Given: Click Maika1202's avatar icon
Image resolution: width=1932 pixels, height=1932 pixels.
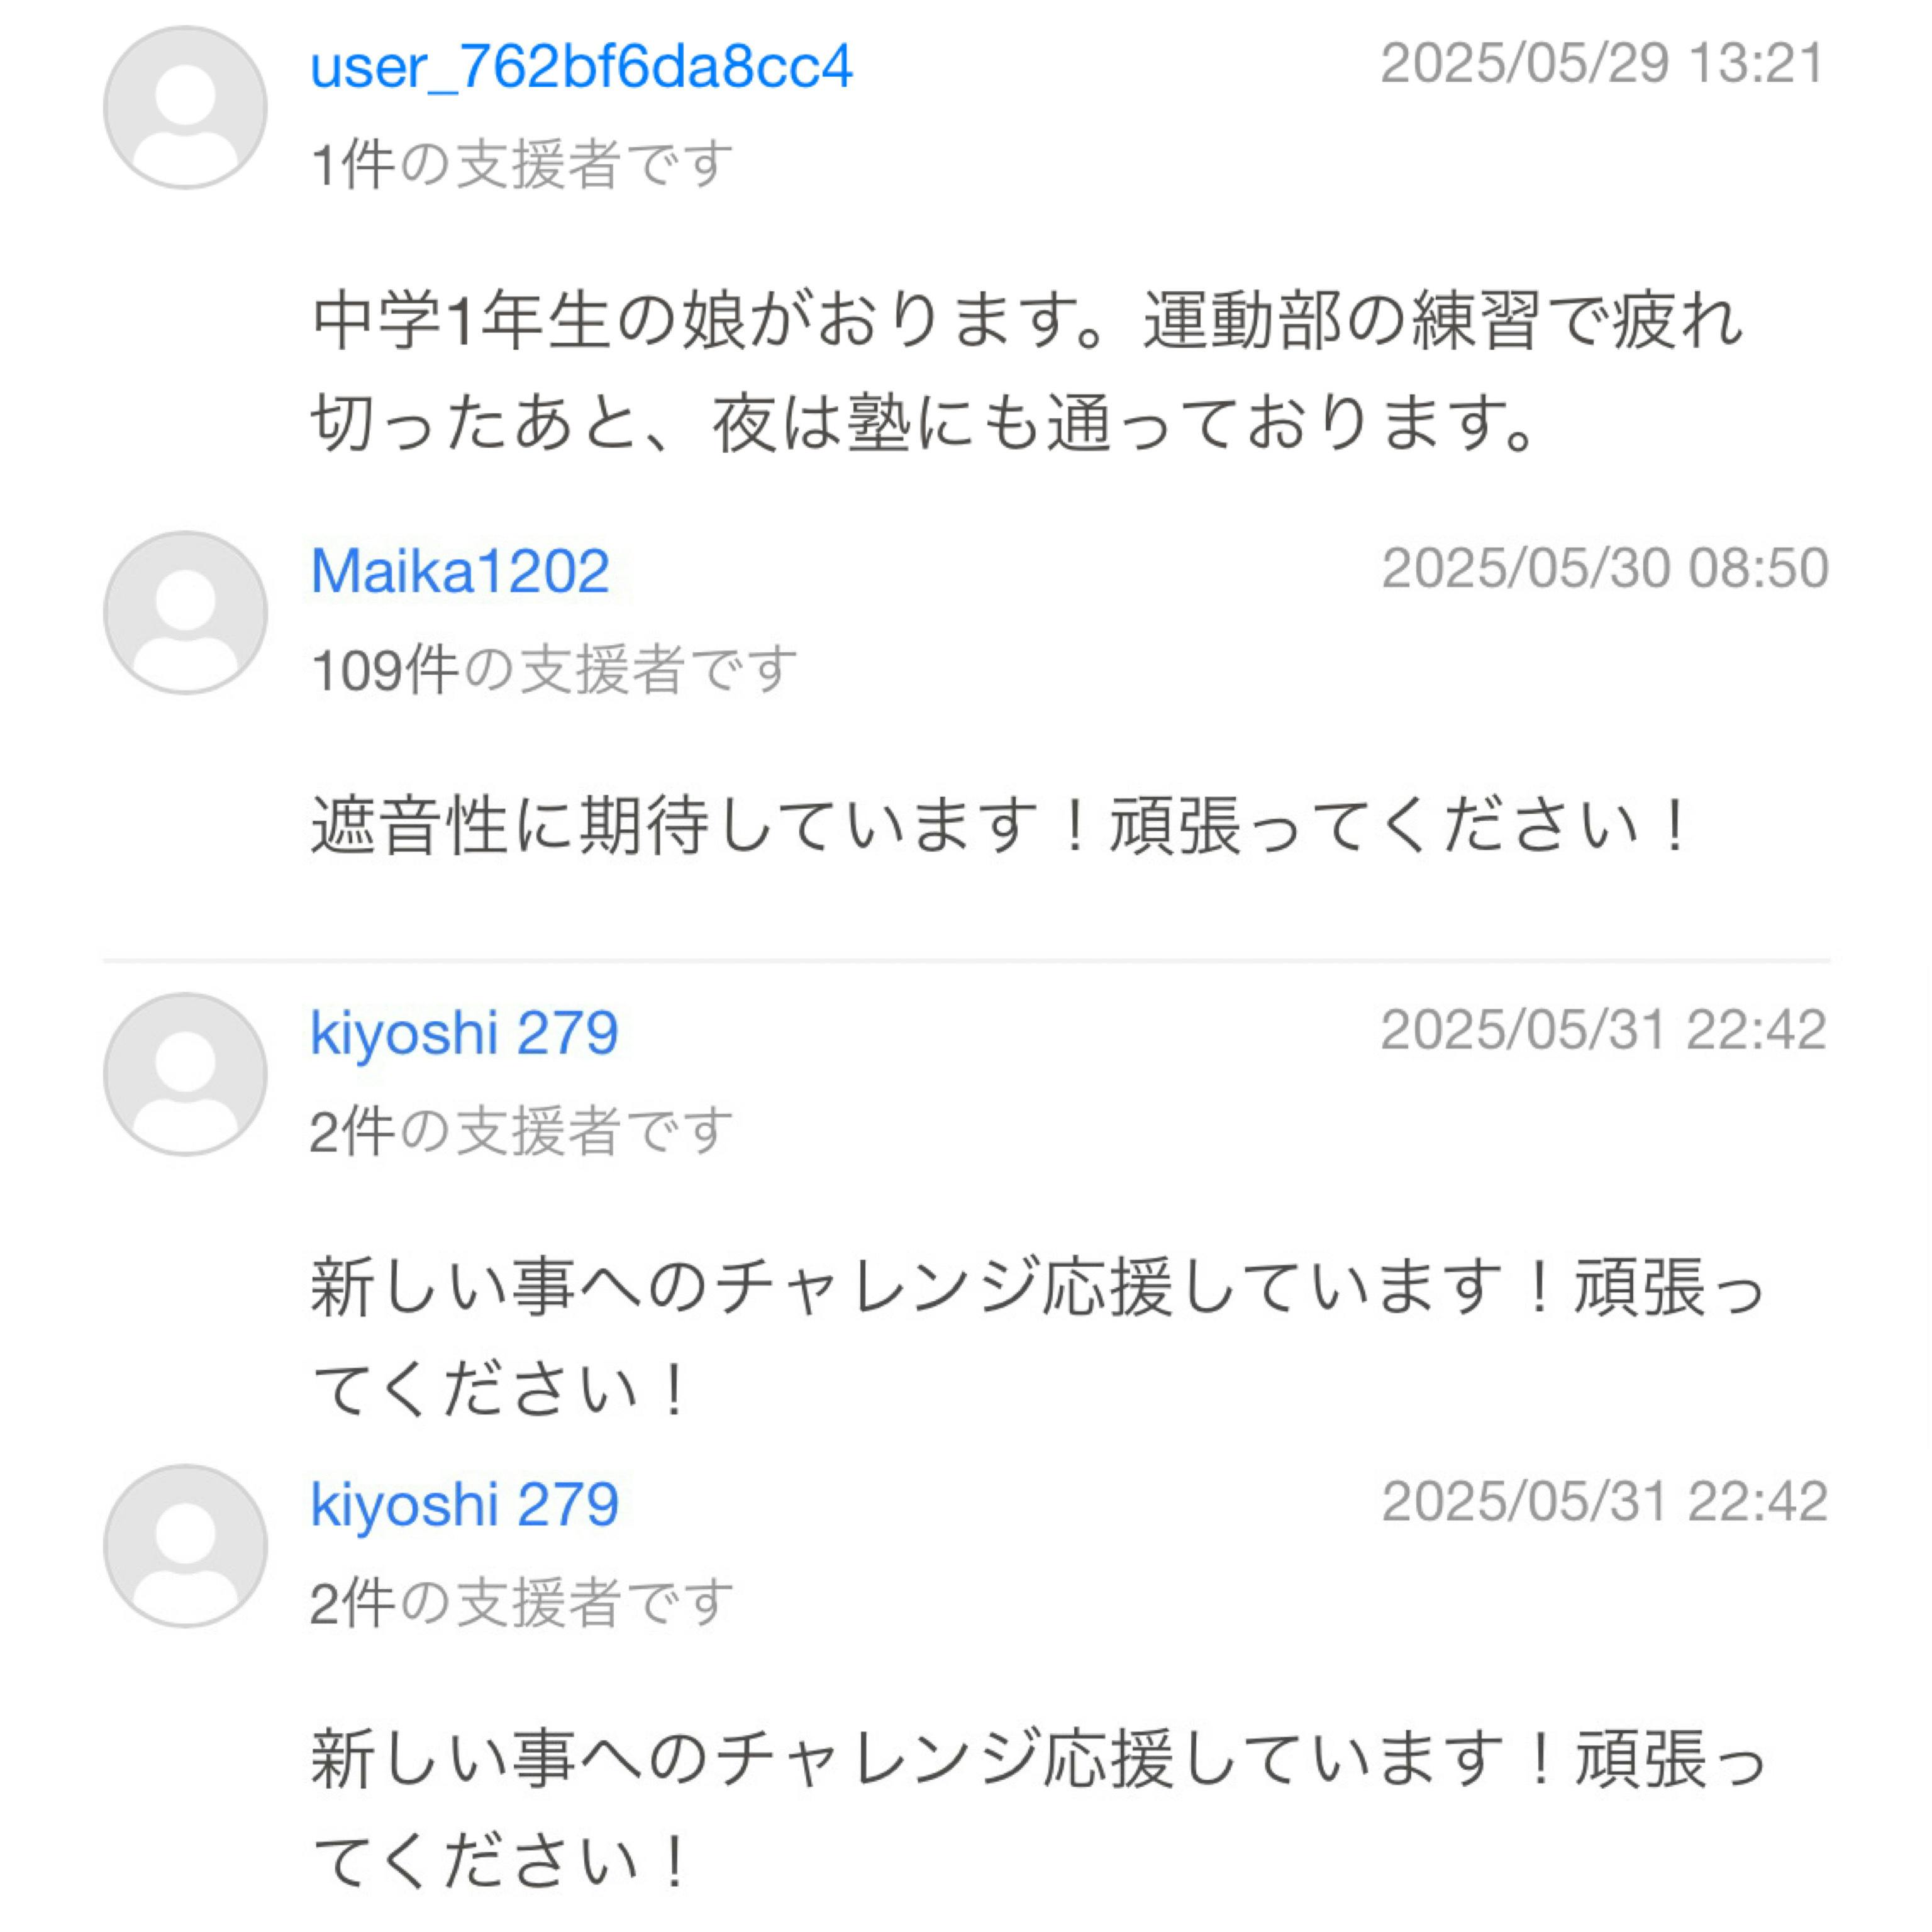Looking at the screenshot, I should [x=185, y=613].
